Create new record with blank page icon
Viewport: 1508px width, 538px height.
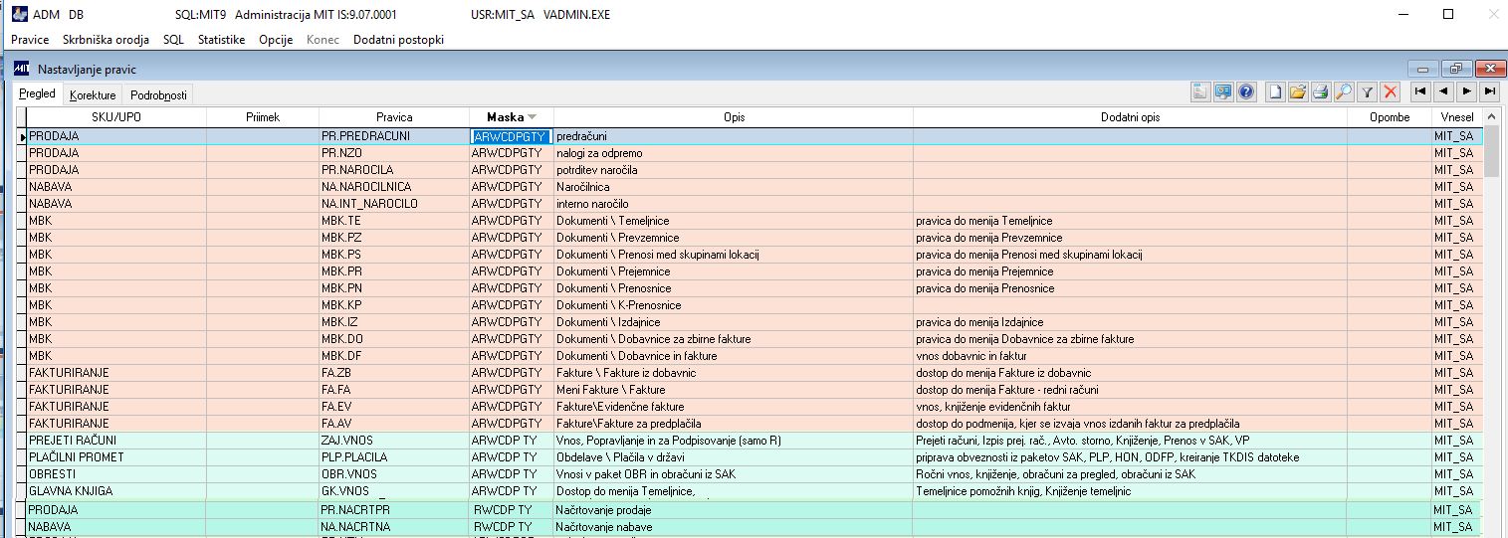pyautogui.click(x=1275, y=92)
